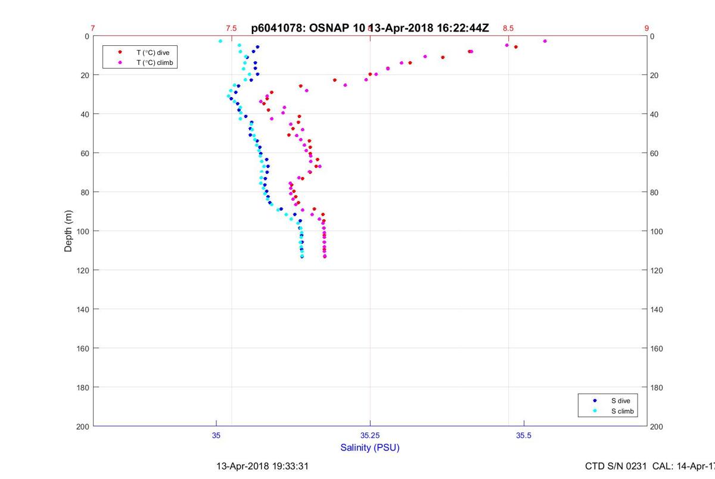The width and height of the screenshot is (715, 479).
Task: Click the dark blue marker beside 'S dive'
Action: point(595,401)
